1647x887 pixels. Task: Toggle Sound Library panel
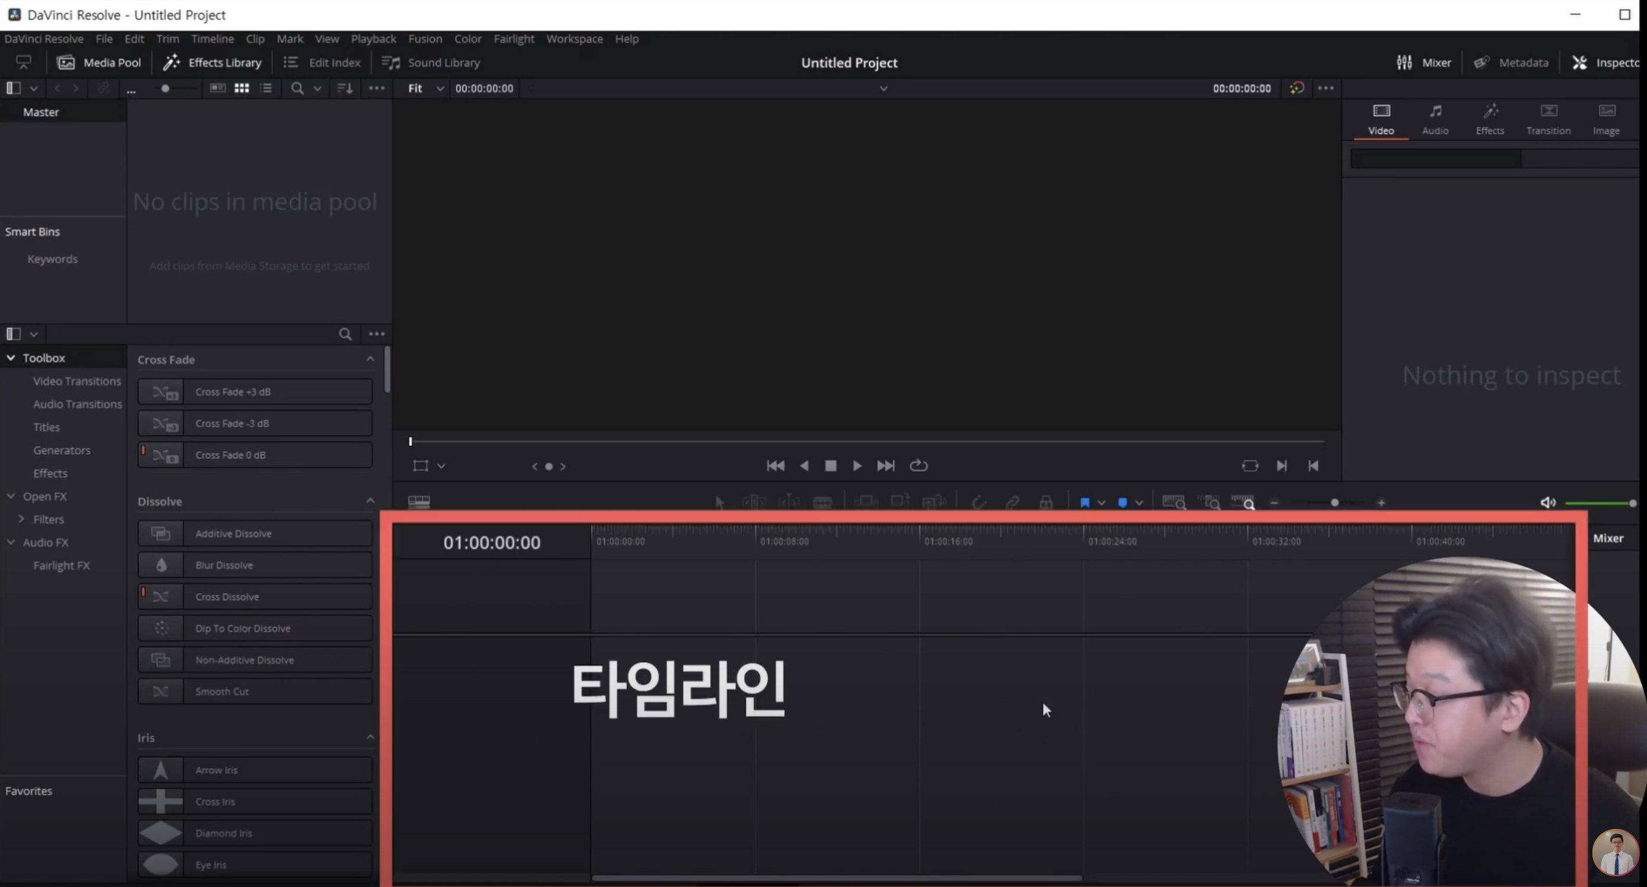click(430, 63)
